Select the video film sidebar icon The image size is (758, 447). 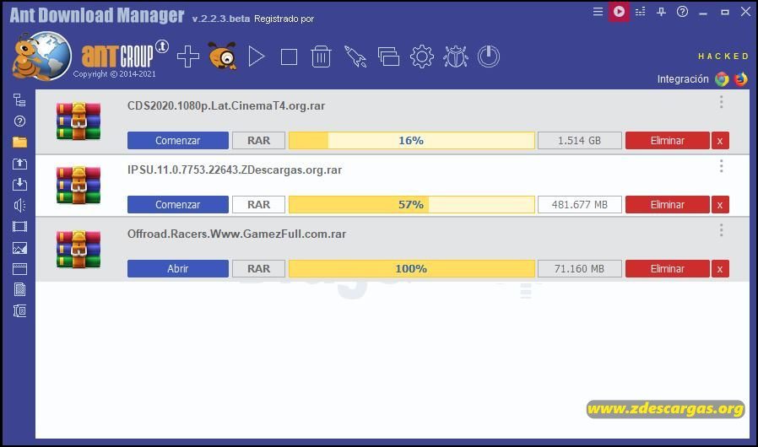(19, 227)
